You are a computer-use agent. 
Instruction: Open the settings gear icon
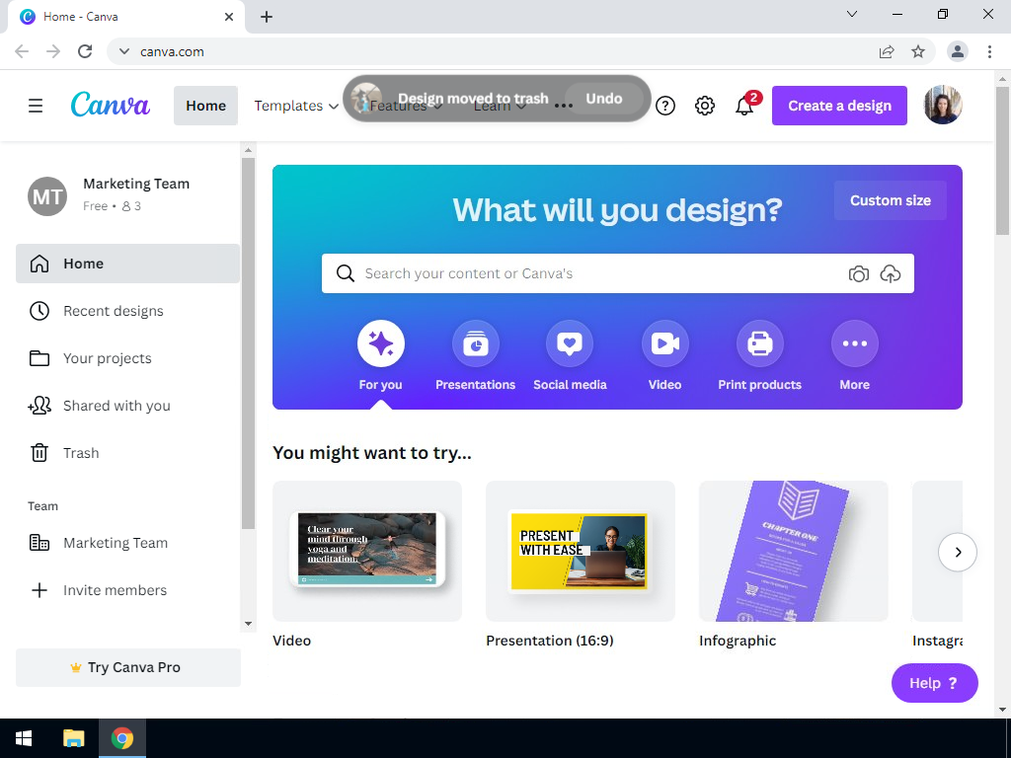coord(704,106)
